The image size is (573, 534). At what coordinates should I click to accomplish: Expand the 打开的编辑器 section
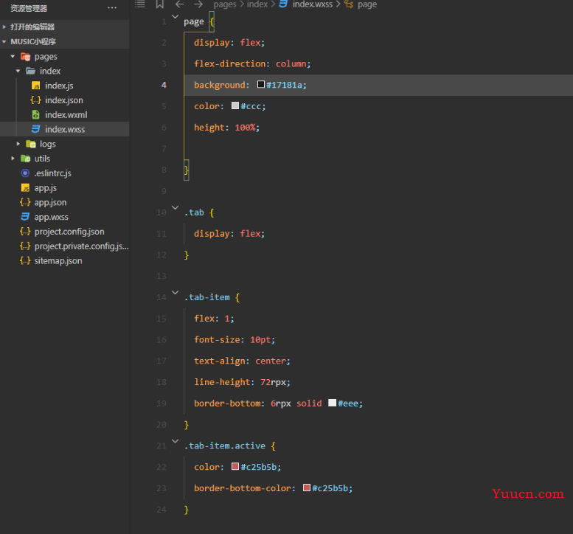pyautogui.click(x=4, y=27)
